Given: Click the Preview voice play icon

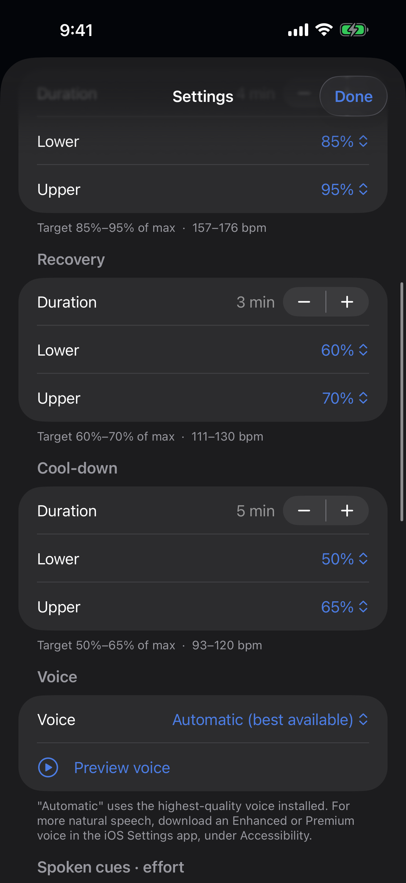Looking at the screenshot, I should pos(48,767).
